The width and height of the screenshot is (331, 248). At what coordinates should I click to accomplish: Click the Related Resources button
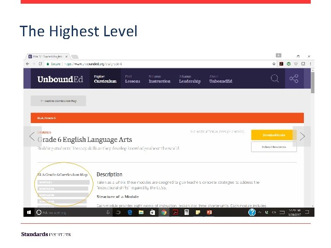274,147
